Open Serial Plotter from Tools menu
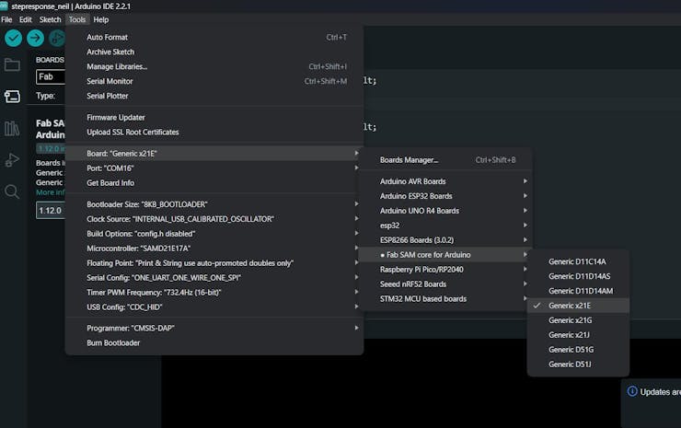The height and width of the screenshot is (428, 681). click(x=214, y=96)
